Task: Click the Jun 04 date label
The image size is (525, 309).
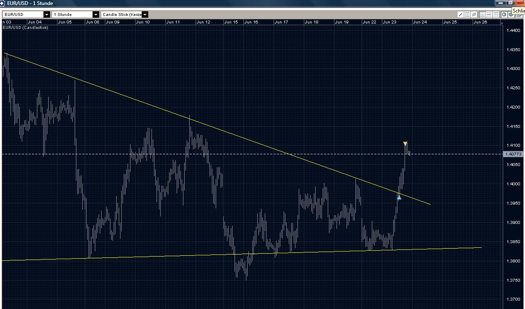Action: 35,22
